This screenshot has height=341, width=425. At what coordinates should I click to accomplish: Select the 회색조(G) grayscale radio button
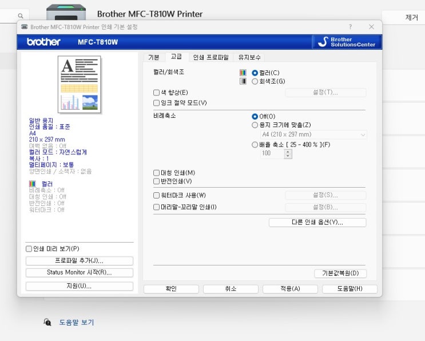pos(255,81)
